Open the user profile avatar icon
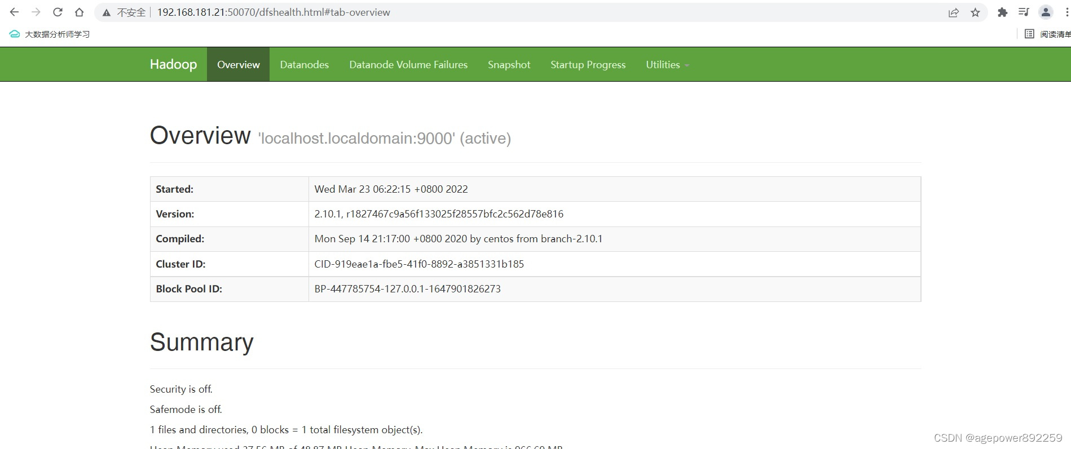Screen dimensions: 1071x449 pos(1046,12)
